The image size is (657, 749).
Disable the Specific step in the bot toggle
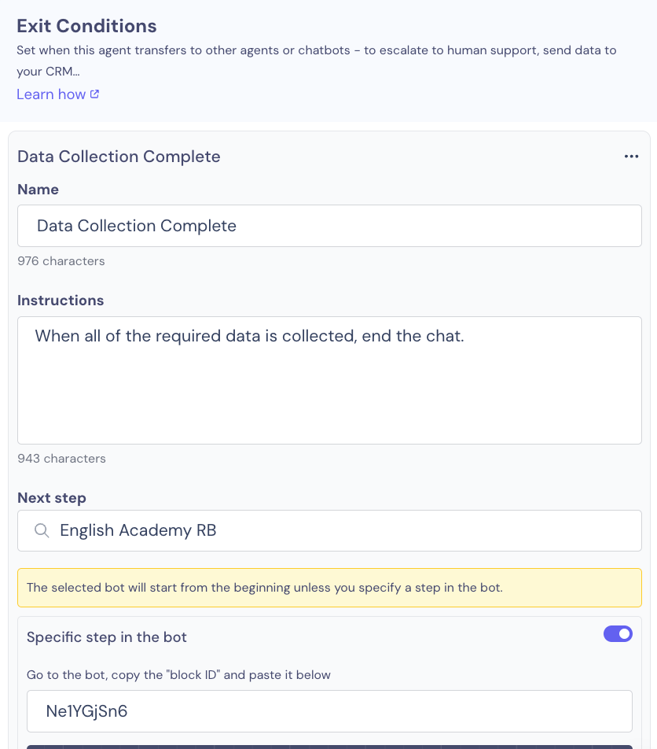click(x=618, y=634)
